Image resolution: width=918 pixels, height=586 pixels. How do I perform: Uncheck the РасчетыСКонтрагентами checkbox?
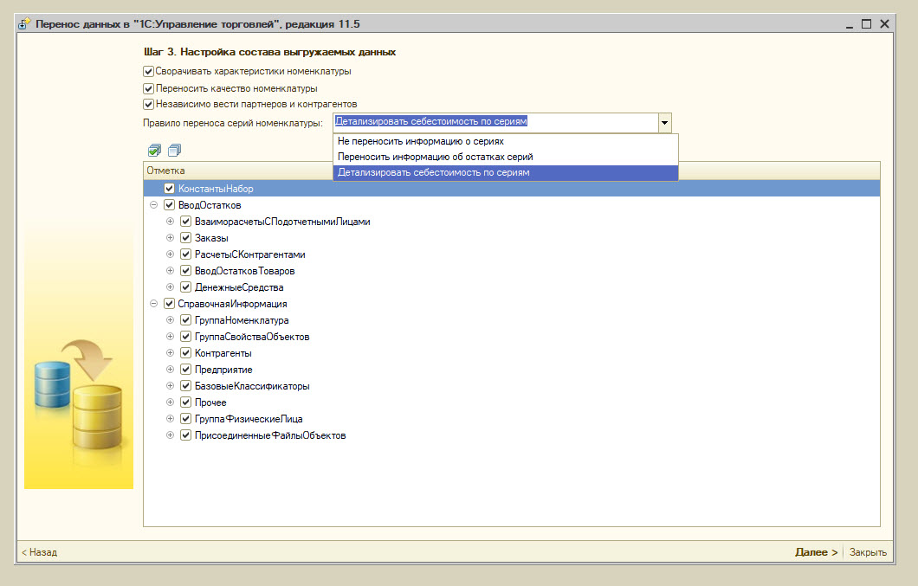click(185, 254)
